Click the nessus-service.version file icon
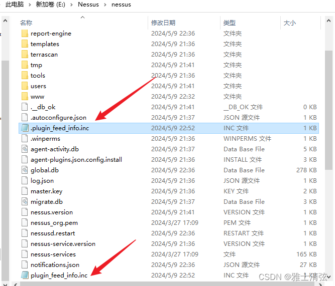Image resolution: width=335 pixels, height=286 pixels. tap(25, 244)
